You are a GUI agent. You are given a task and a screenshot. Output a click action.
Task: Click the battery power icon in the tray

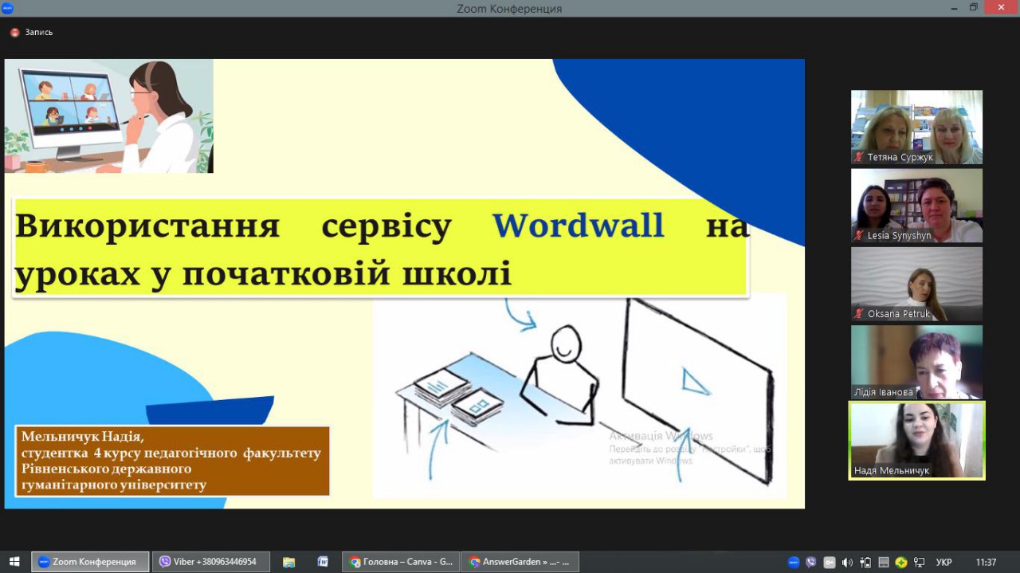[865, 563]
